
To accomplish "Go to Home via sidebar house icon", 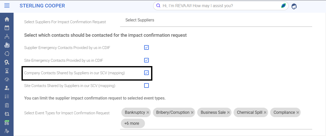I will (7, 19).
